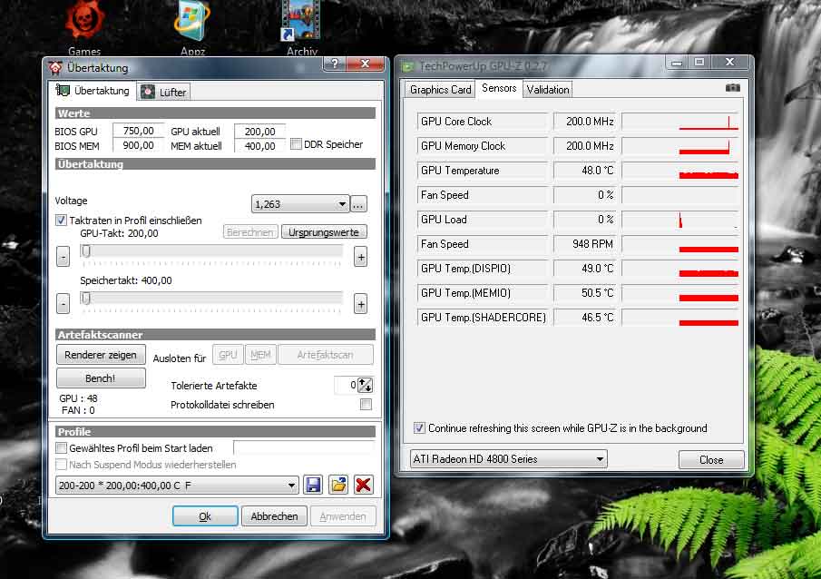Image resolution: width=821 pixels, height=579 pixels.
Task: Open the Validation tab in GPU-Z
Action: tap(548, 90)
